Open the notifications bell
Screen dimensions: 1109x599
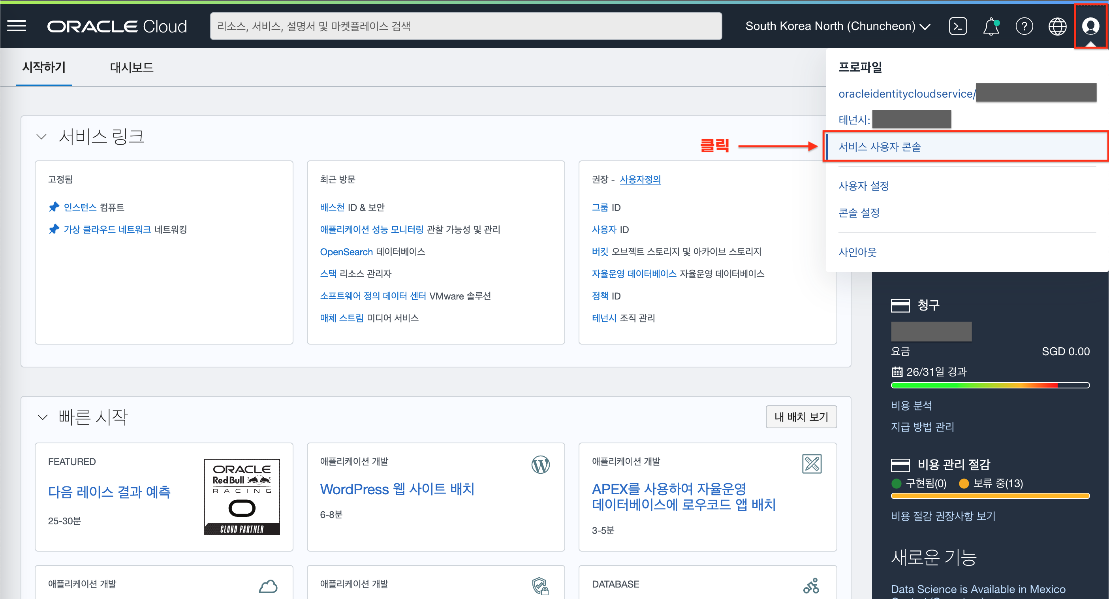991,26
